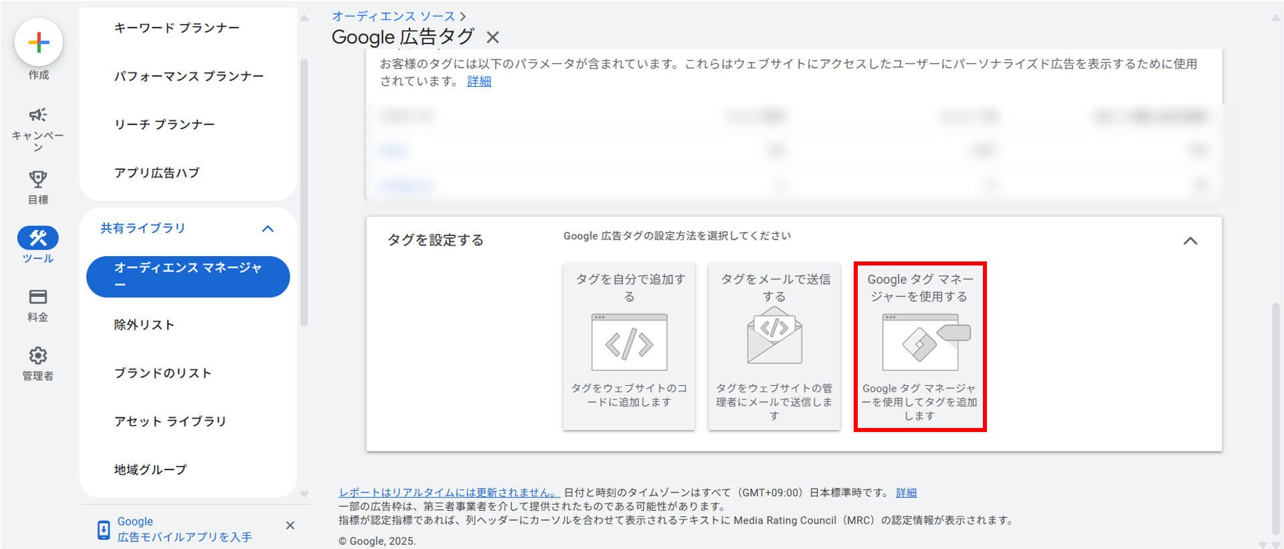Click Google 広告モバイルアプリを入手 link
The image size is (1284, 549).
pos(185,529)
